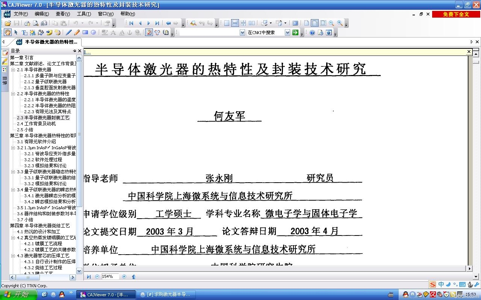Click the 154% zoom input field
Viewport: 481px width, 300px height.
pyautogui.click(x=110, y=276)
